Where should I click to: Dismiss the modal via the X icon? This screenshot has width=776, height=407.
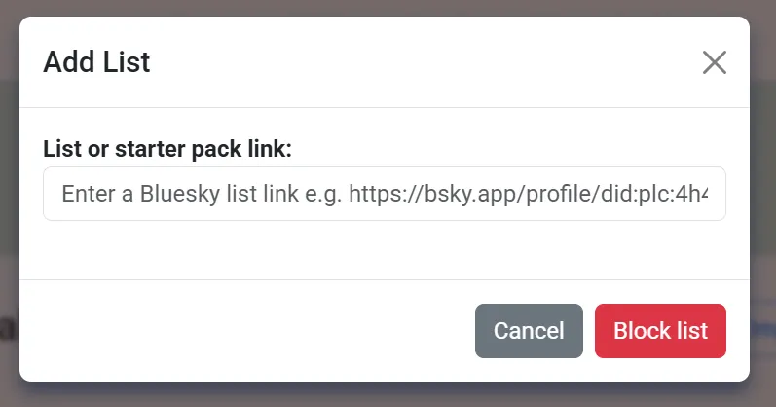(x=715, y=62)
